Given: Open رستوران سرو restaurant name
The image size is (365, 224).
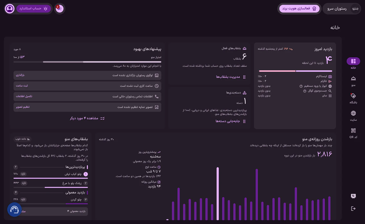Looking at the screenshot, I should tap(337, 9).
